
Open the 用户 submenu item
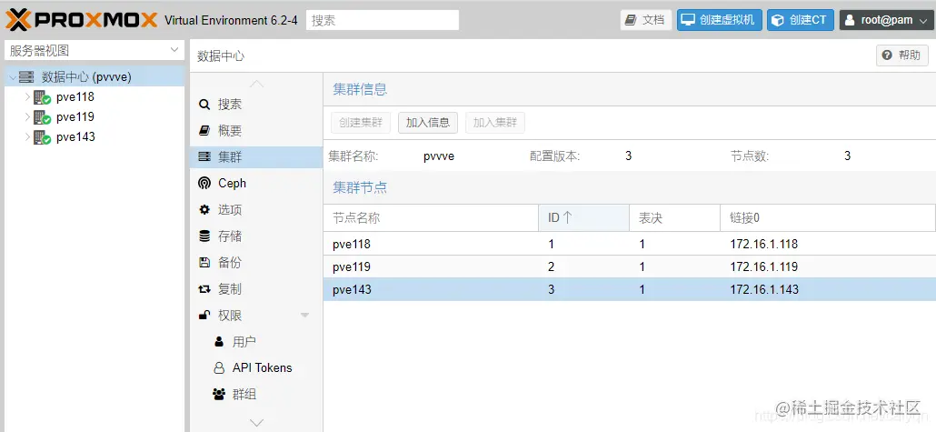256,342
